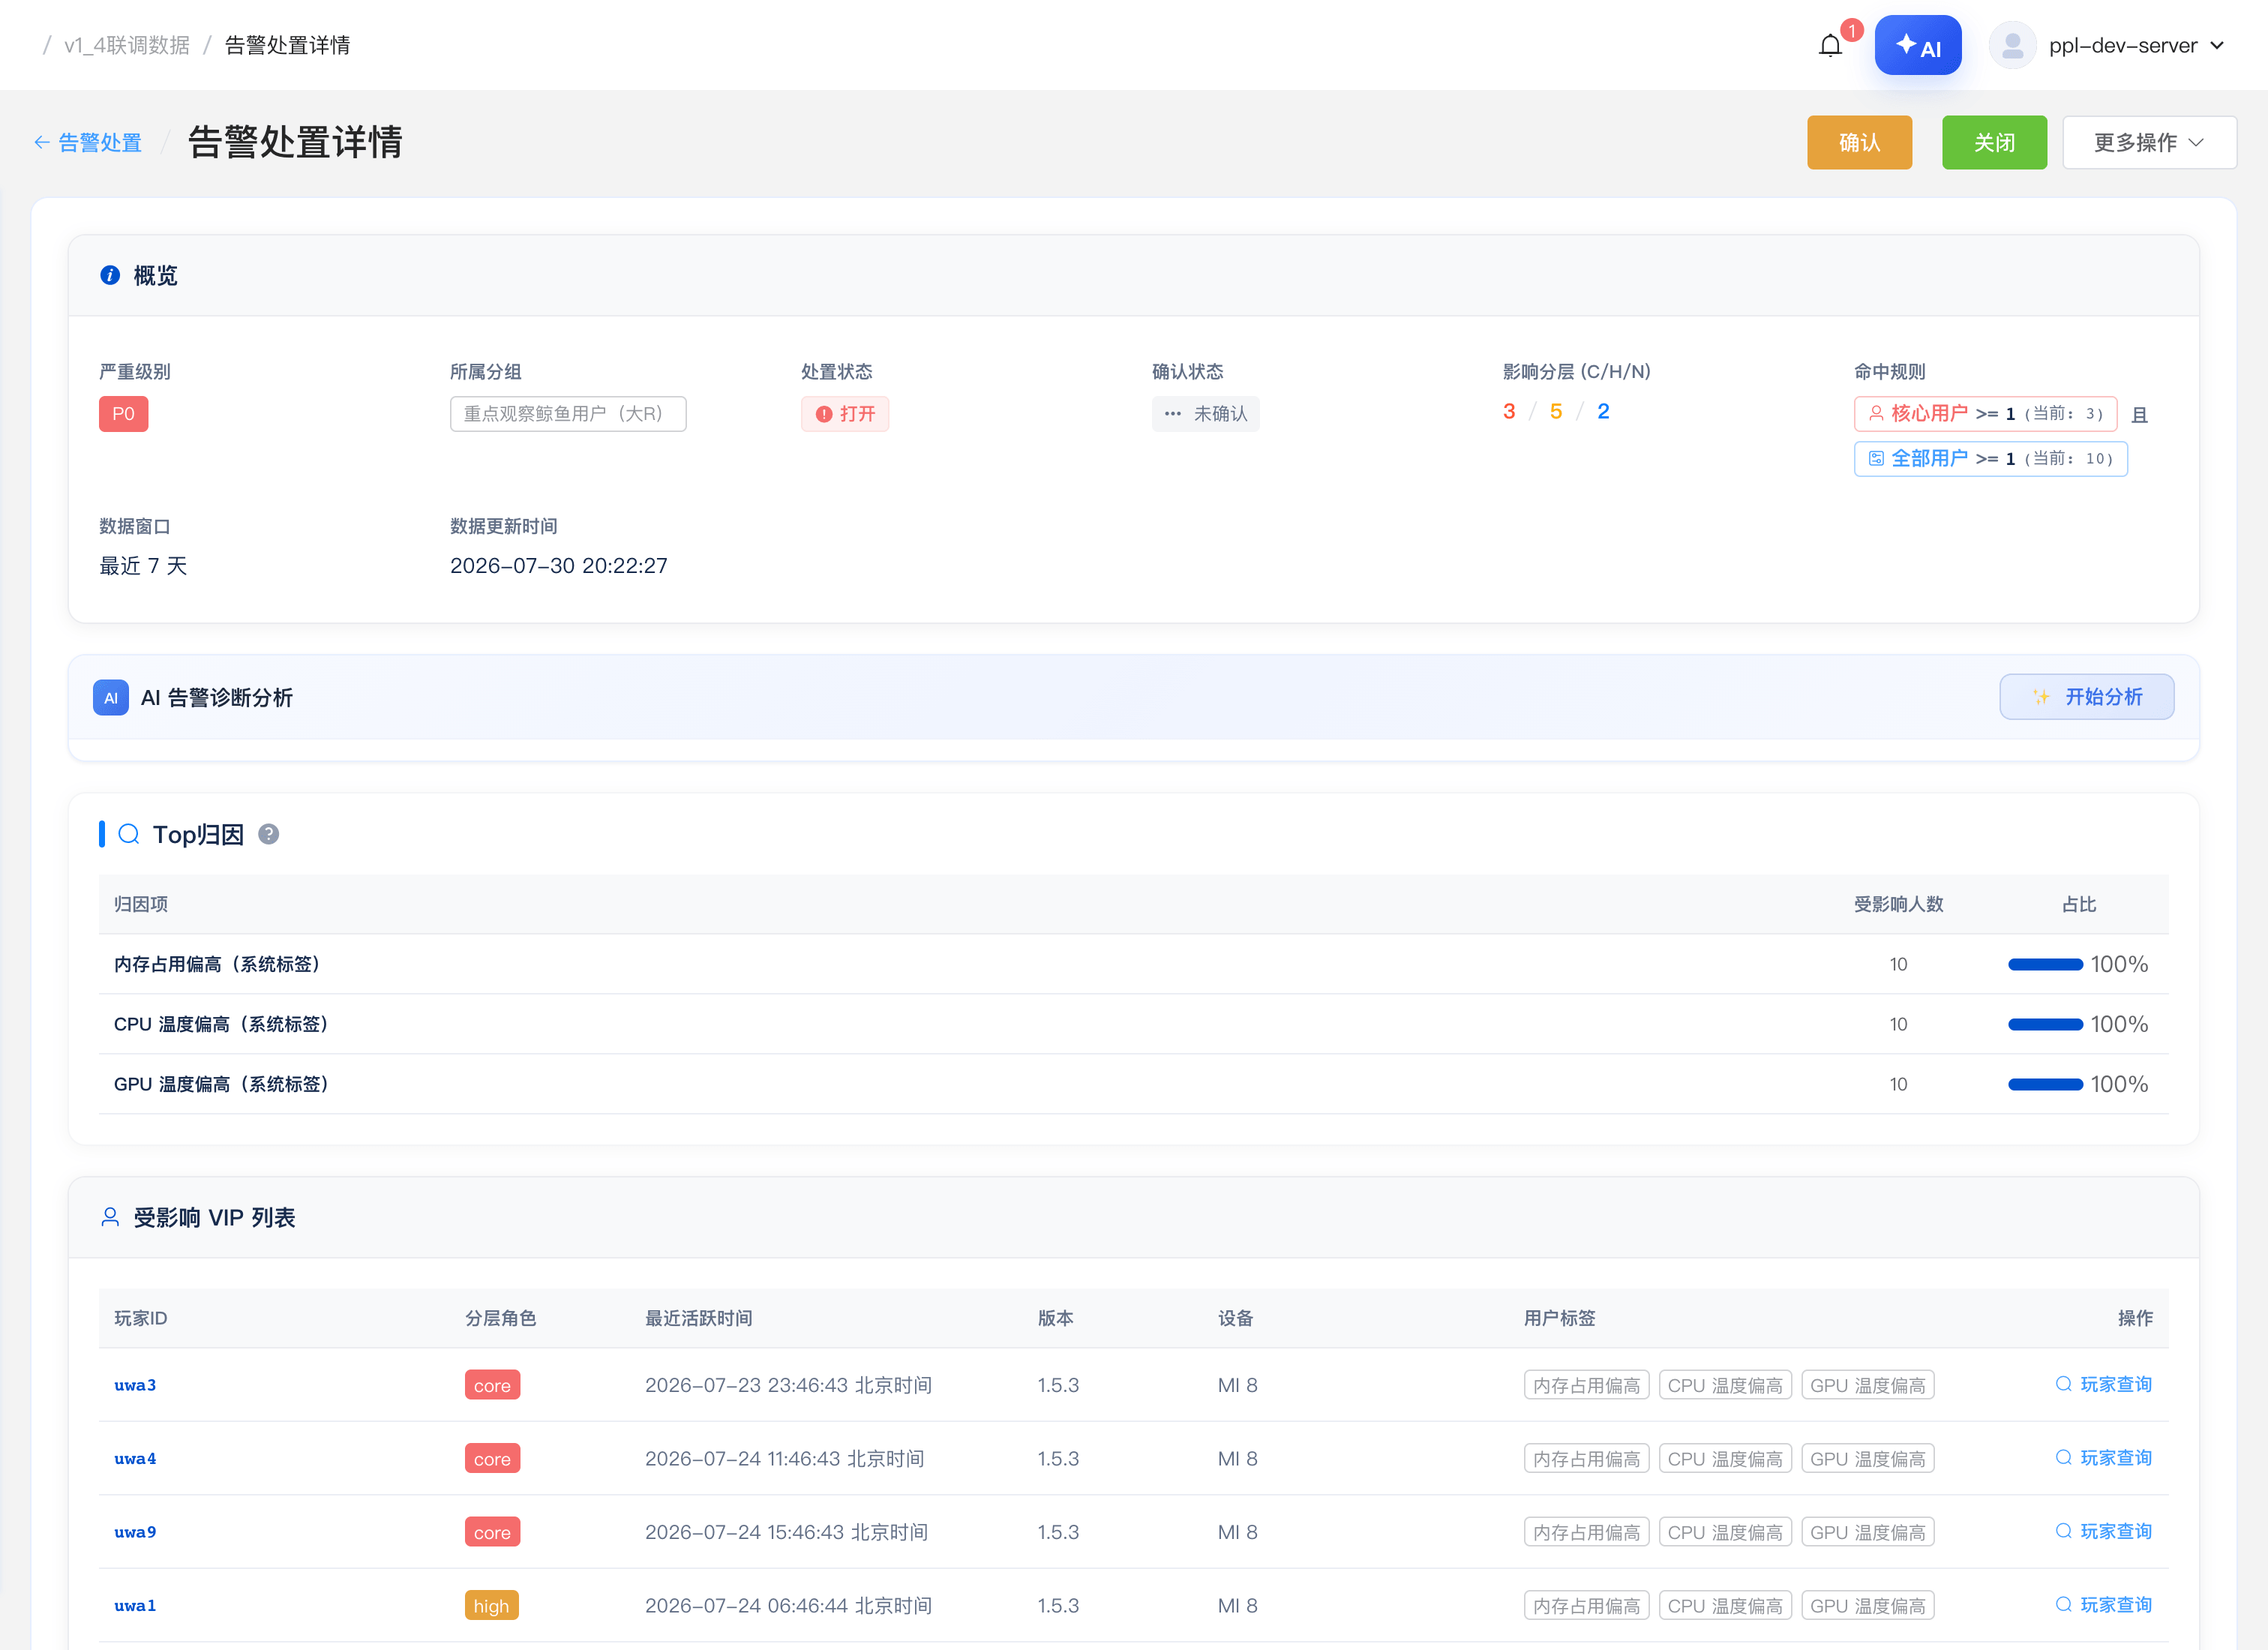Open player uwa4 link
Viewport: 2268px width, 1650px height.
coord(135,1458)
